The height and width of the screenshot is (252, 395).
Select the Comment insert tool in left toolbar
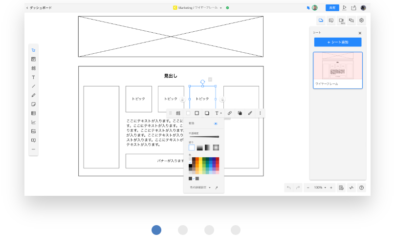[x=34, y=140]
